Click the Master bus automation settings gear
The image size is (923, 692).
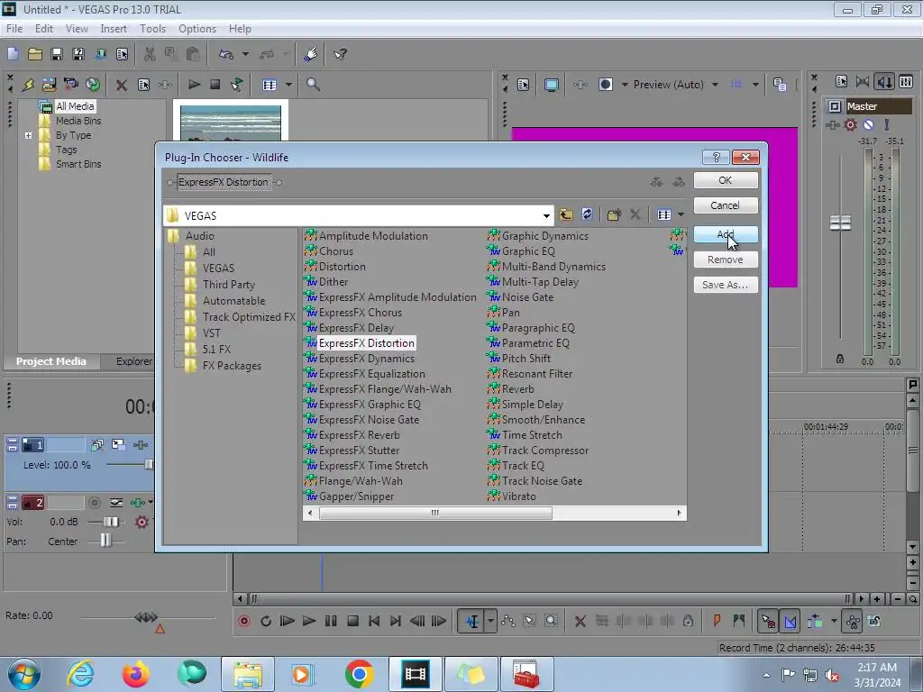[x=851, y=124]
